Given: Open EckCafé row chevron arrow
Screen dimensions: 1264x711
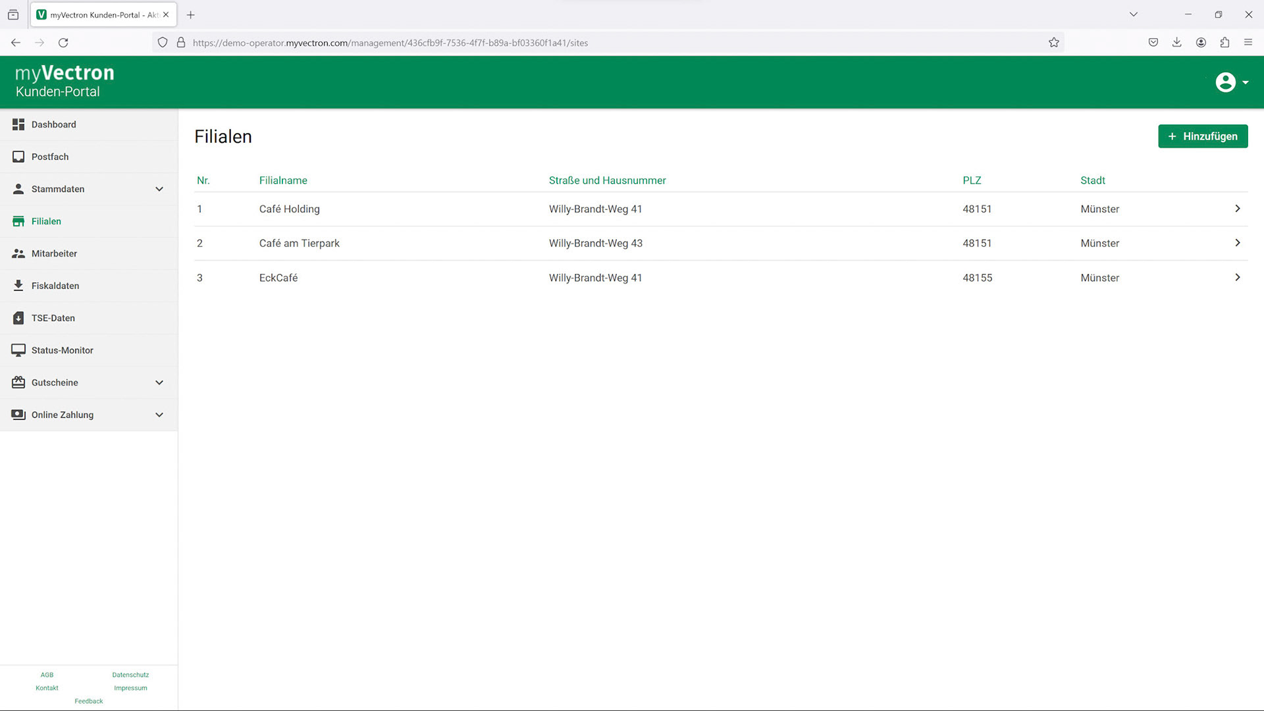Looking at the screenshot, I should (x=1238, y=278).
